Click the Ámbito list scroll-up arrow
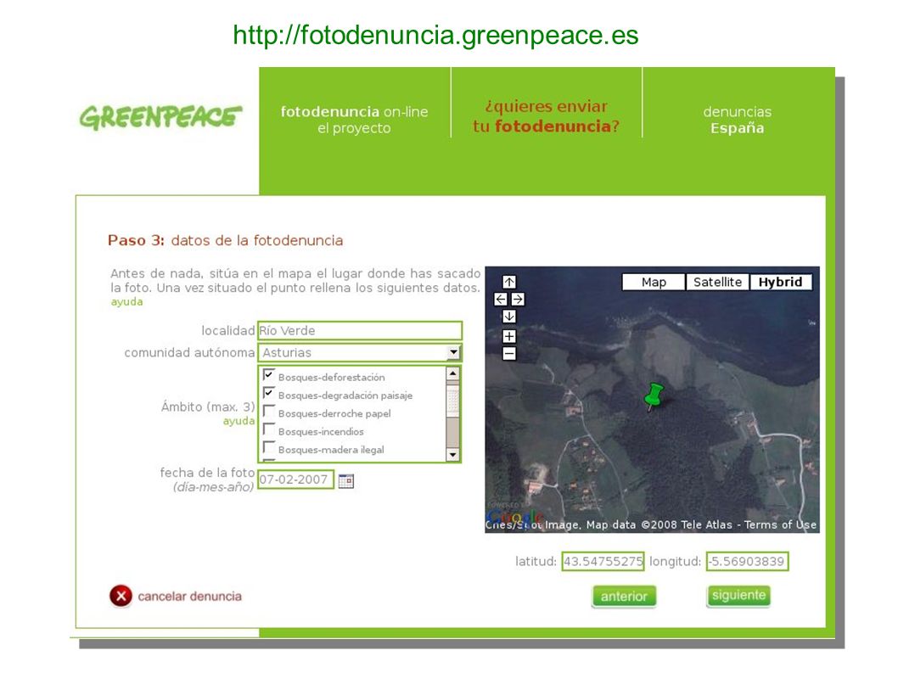898x673 pixels. click(452, 374)
